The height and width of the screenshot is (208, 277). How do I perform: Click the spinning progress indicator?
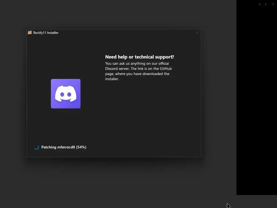(37, 147)
